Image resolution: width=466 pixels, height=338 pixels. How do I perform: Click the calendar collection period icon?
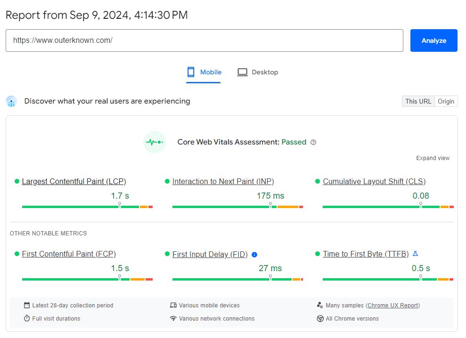(x=27, y=306)
